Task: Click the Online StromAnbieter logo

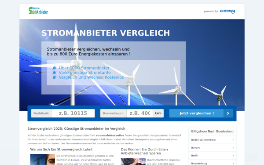Action: pos(38,11)
